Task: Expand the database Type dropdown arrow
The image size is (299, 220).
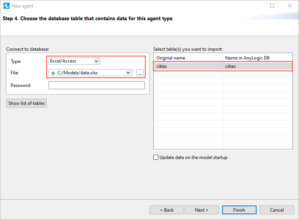Action: click(96, 61)
